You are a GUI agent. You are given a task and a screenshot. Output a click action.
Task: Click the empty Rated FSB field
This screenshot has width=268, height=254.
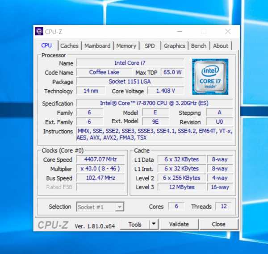[x=100, y=187]
